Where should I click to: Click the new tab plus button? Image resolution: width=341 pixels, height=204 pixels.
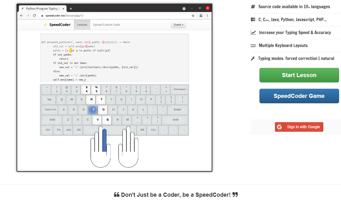click(x=71, y=9)
